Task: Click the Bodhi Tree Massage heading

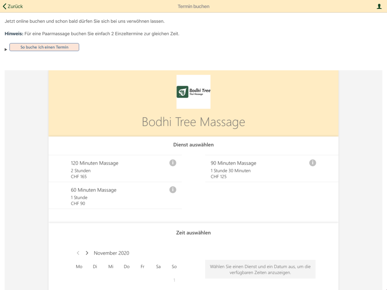Action: (193, 122)
